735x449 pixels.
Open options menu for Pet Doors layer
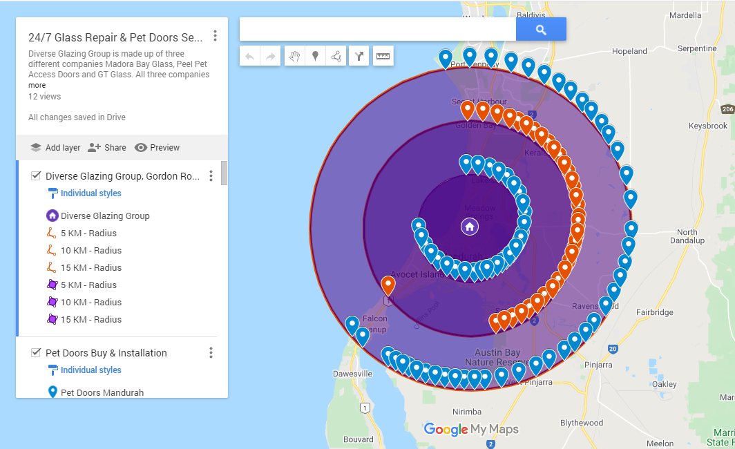click(211, 352)
